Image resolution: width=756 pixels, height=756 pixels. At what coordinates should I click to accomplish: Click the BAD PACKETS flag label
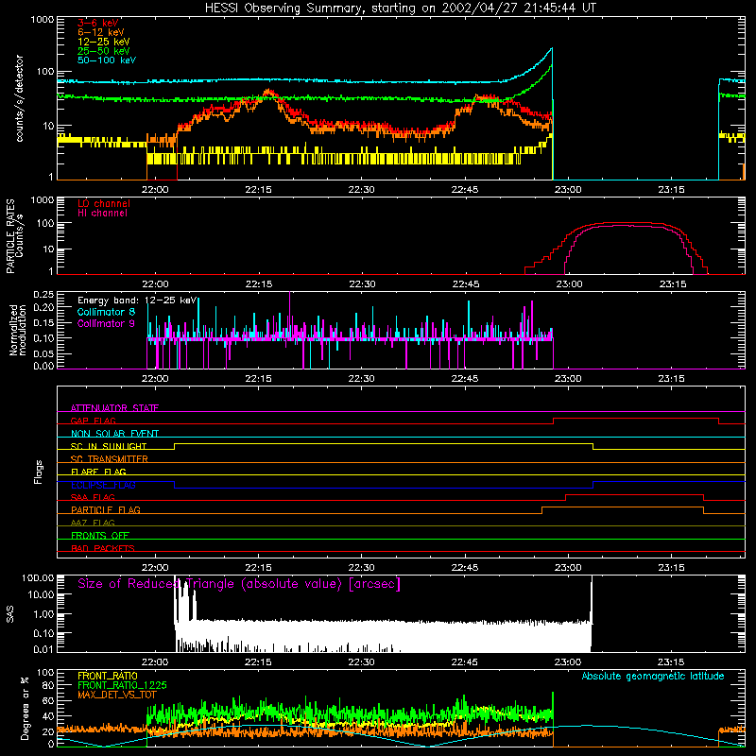tap(103, 548)
